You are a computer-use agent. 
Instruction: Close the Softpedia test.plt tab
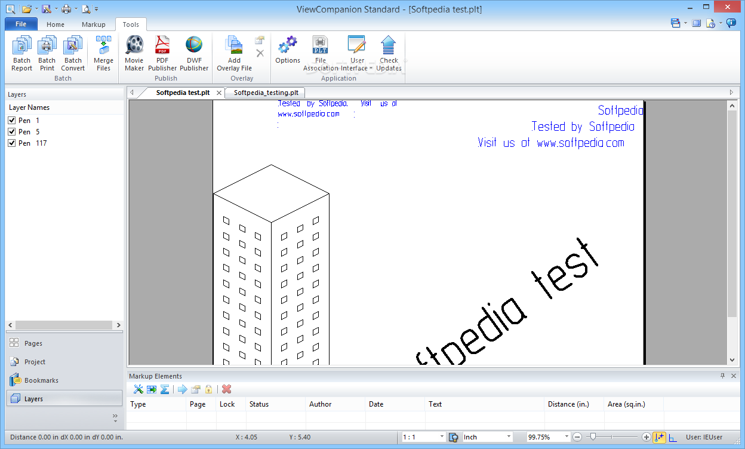tap(219, 93)
